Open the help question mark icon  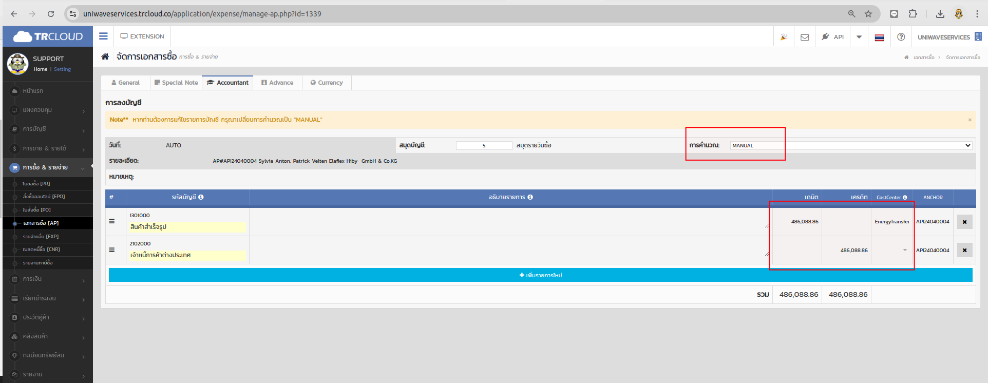pos(901,37)
